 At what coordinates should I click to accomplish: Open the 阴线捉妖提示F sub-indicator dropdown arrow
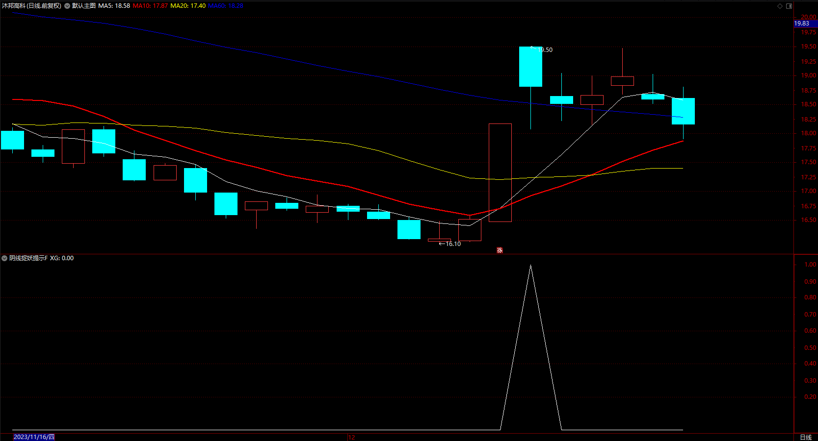4,258
